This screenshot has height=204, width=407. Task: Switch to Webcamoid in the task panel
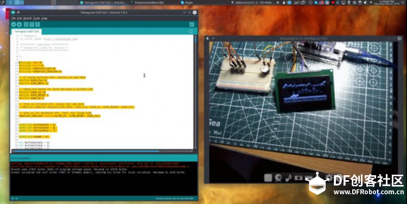click(252, 2)
